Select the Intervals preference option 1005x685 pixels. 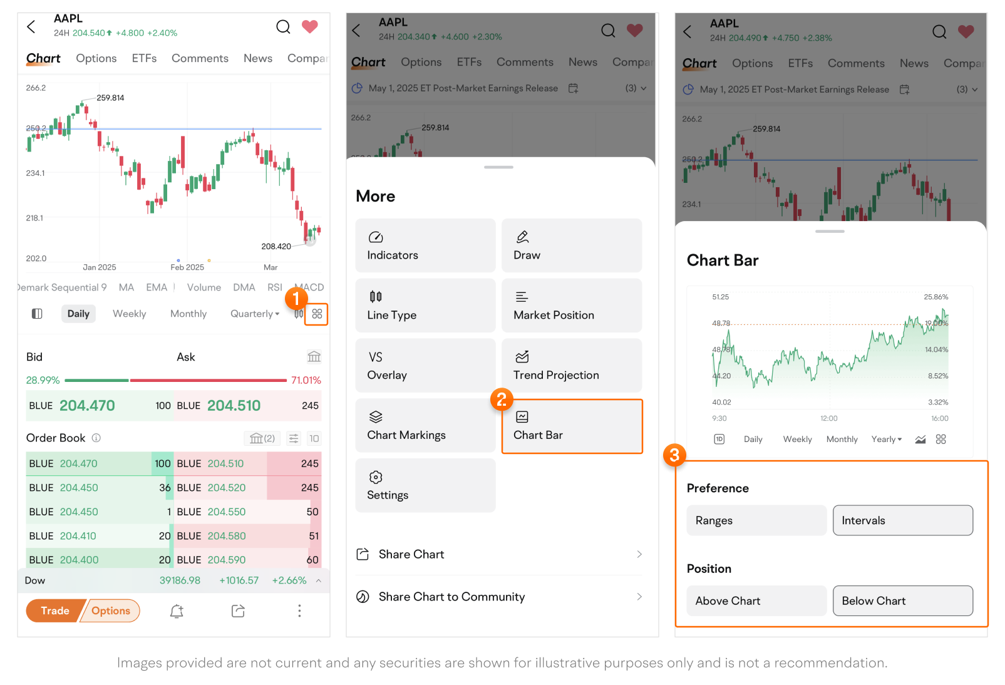[902, 520]
